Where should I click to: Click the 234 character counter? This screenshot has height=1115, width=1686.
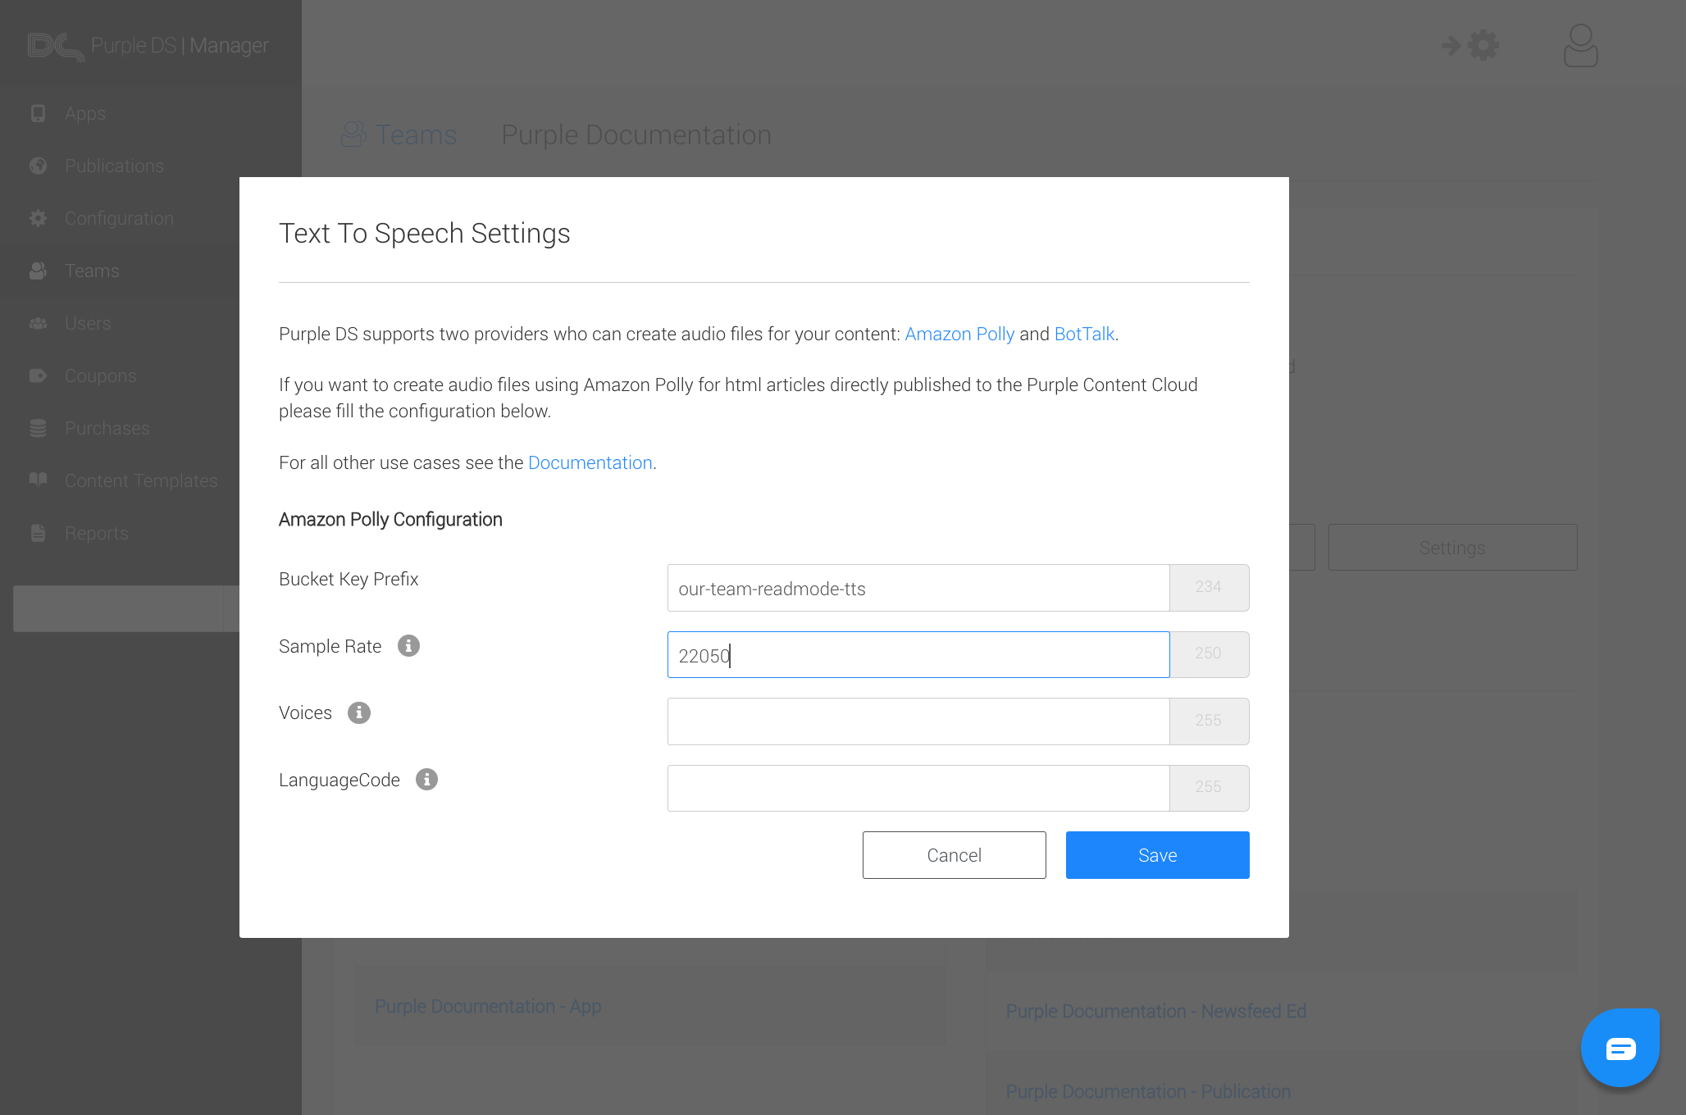[1209, 588]
